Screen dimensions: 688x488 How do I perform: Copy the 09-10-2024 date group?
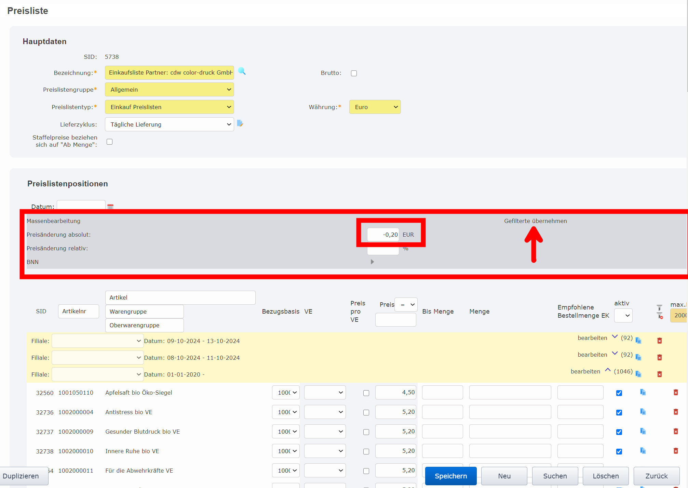coord(638,341)
